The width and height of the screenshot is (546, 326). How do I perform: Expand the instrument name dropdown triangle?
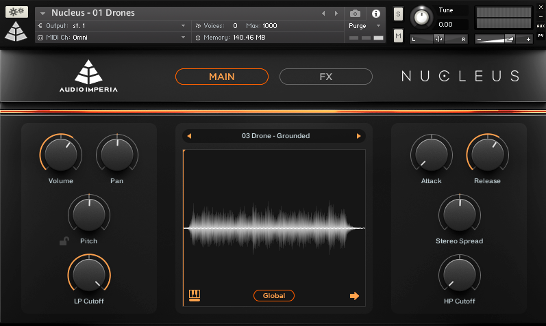pos(42,14)
